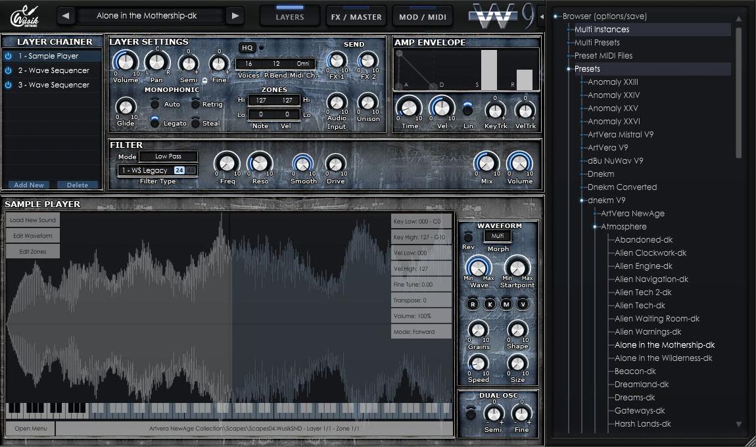Enable the Auto monophonic option
Screen dimensions: 756x447
(x=154, y=104)
